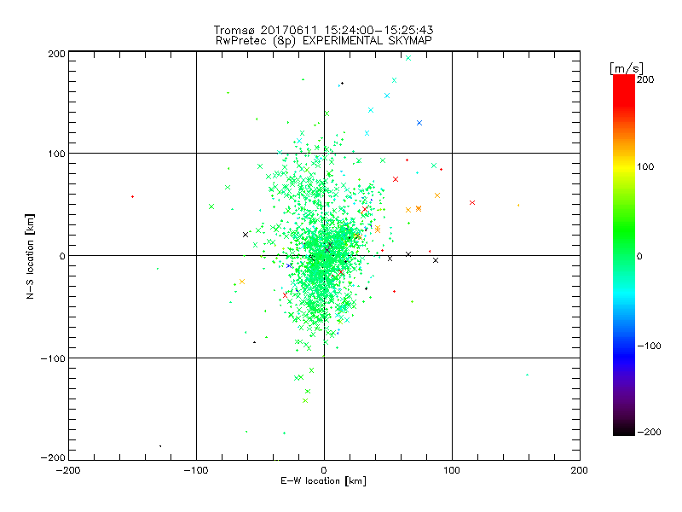Click the "200" tick label on the N-S axis

pyautogui.click(x=57, y=54)
